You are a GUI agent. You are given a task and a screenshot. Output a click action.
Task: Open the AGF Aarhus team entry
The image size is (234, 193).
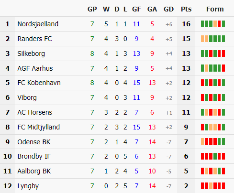pyautogui.click(x=35, y=68)
